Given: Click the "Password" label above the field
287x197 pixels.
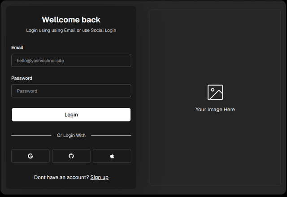Looking at the screenshot, I should tap(22, 78).
